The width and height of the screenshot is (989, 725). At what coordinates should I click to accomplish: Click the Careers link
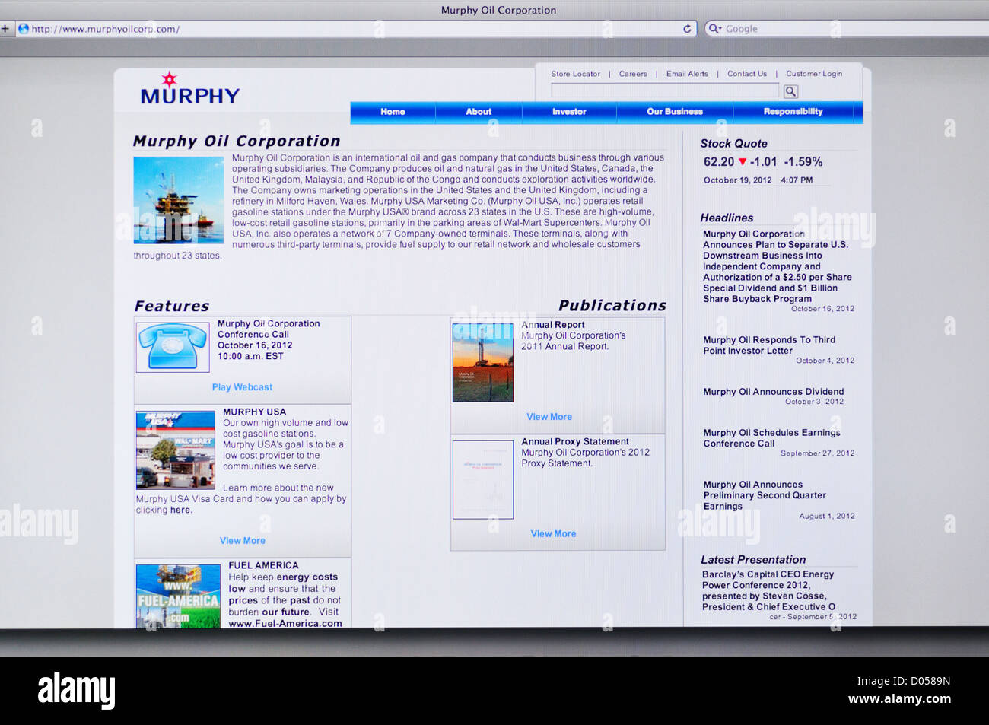tap(633, 74)
